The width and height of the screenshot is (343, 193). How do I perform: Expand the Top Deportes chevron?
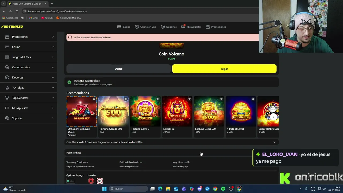point(53,98)
